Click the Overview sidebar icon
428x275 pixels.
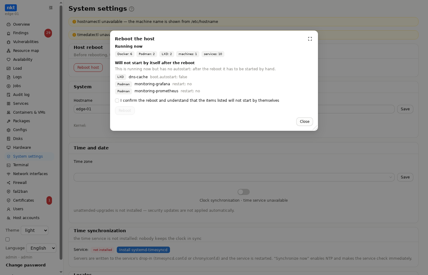[9, 24]
